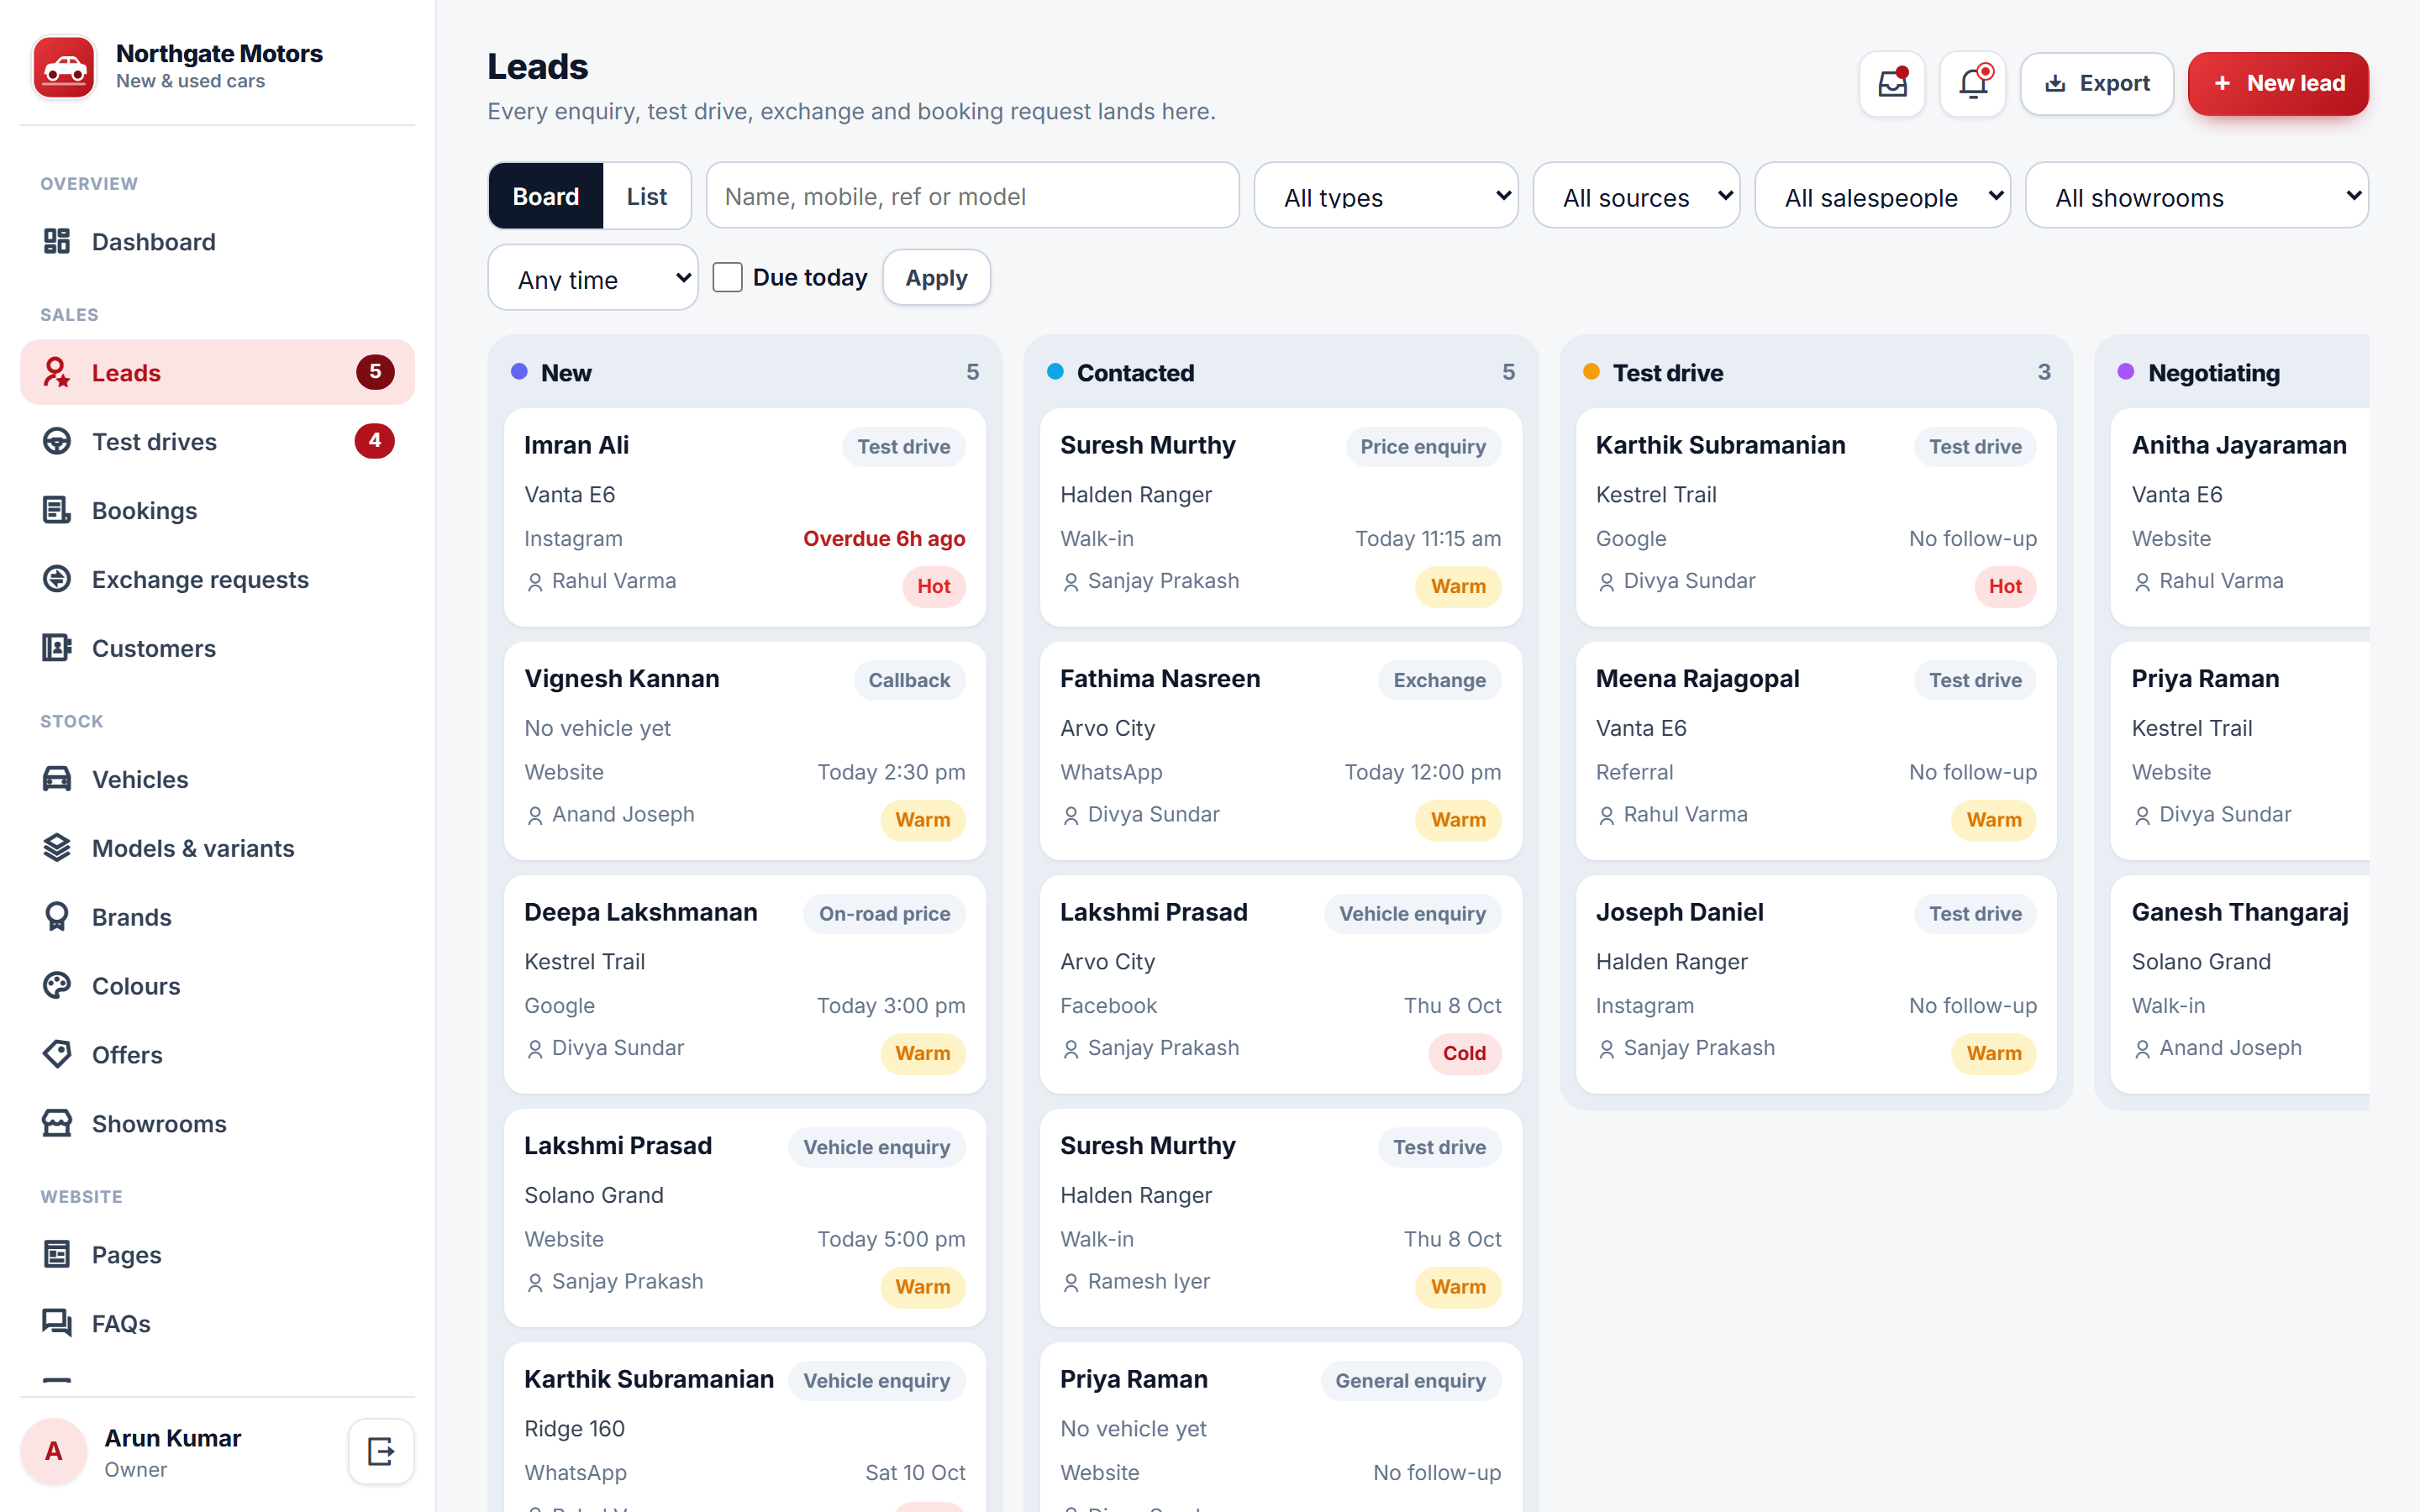Apply the selected filters
Viewport: 2420px width, 1512px height.
coord(937,278)
